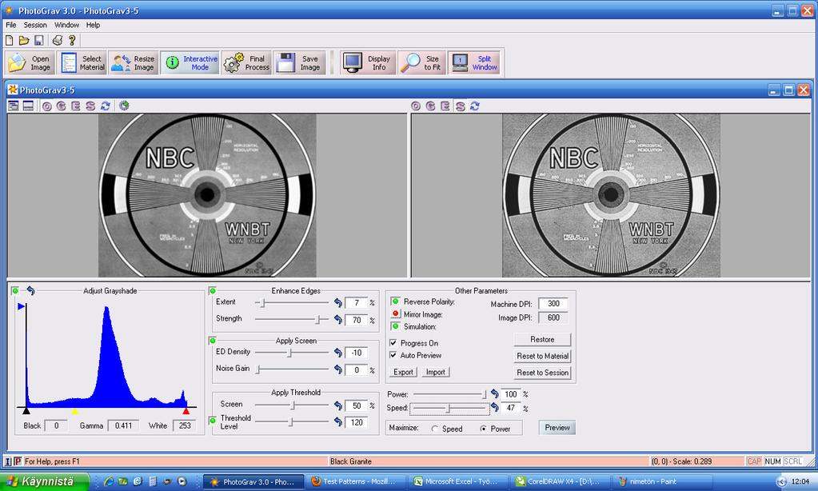Image resolution: width=818 pixels, height=491 pixels.
Task: Click the first window layout icon in left pane toolbar
Action: tap(14, 106)
